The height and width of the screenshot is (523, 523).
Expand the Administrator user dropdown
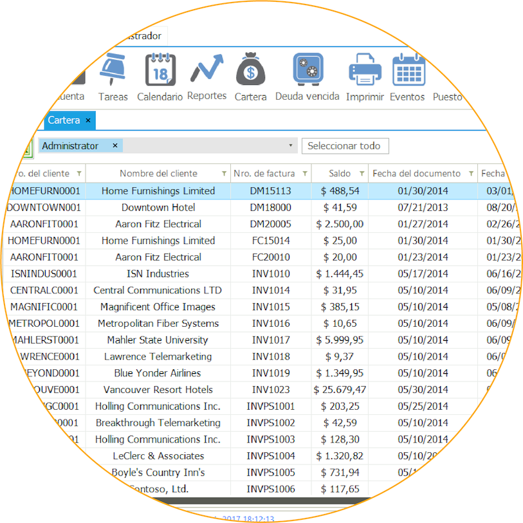pyautogui.click(x=291, y=145)
